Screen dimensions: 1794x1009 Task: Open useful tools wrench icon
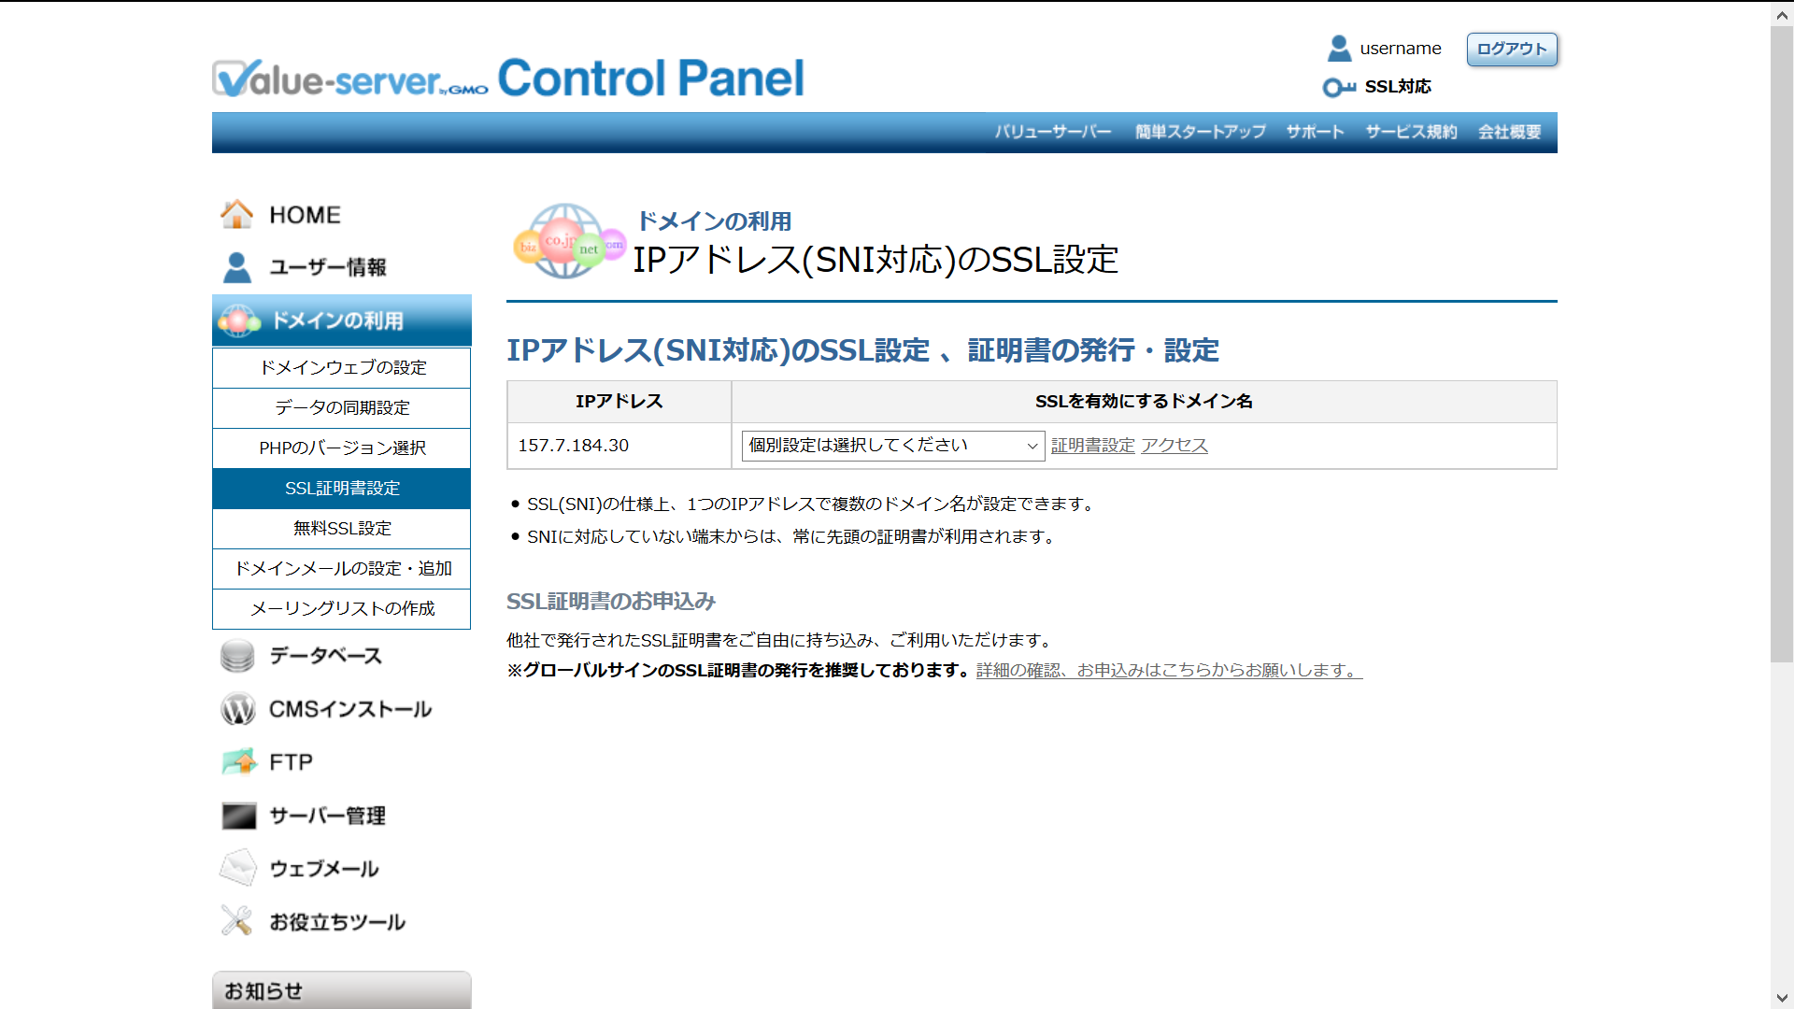[236, 921]
